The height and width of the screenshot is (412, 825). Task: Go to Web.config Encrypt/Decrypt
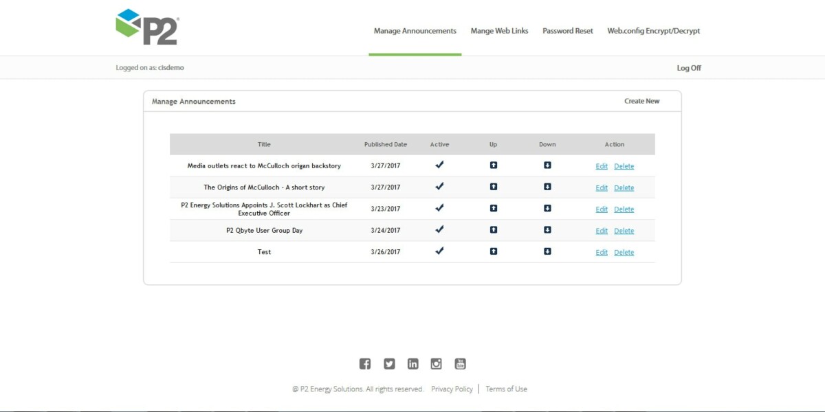653,31
